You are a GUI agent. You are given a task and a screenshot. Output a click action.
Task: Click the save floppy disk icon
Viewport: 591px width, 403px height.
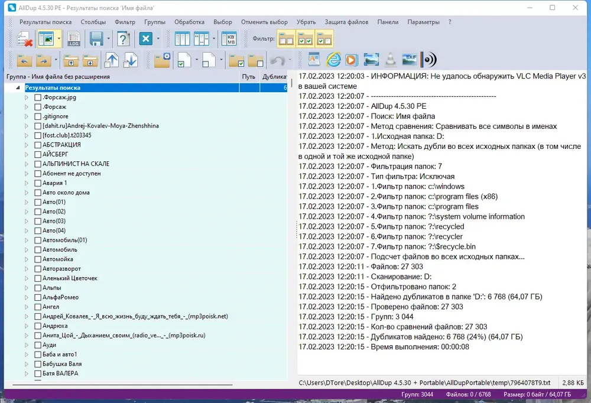(96, 39)
